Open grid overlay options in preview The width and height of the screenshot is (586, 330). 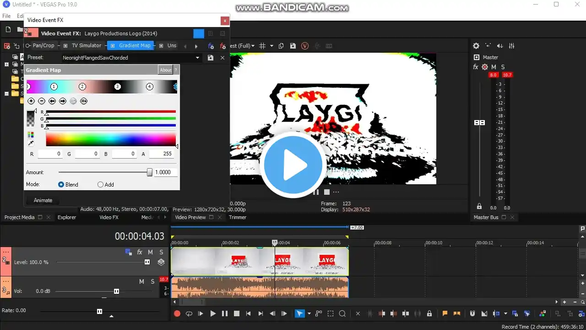tap(262, 46)
